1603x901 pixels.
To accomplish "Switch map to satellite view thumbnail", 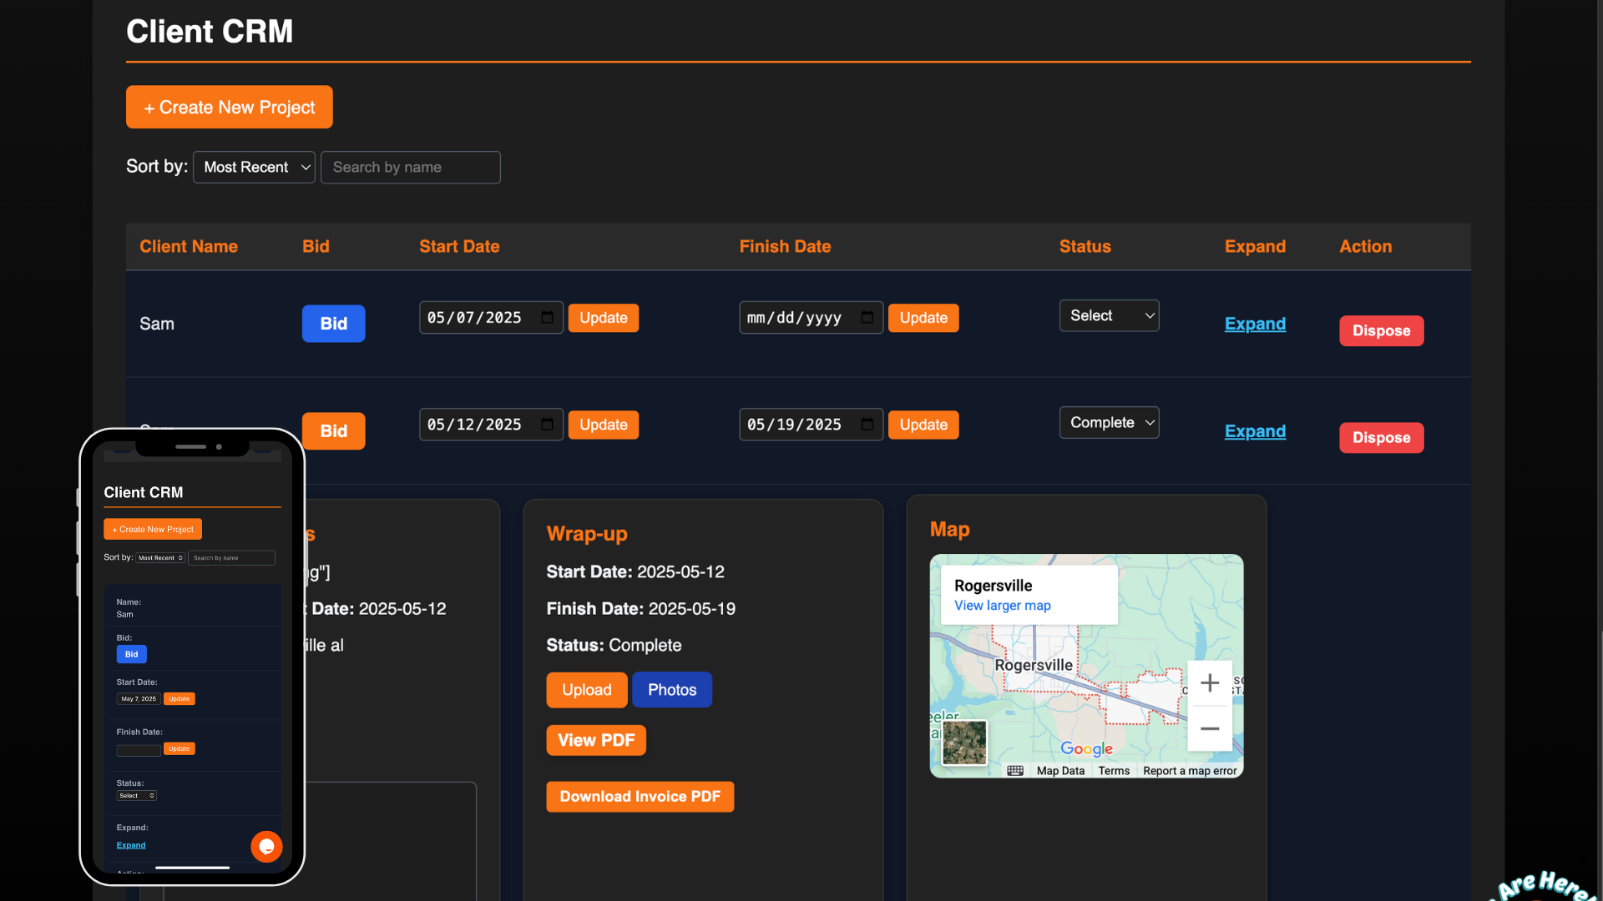I will tap(964, 742).
